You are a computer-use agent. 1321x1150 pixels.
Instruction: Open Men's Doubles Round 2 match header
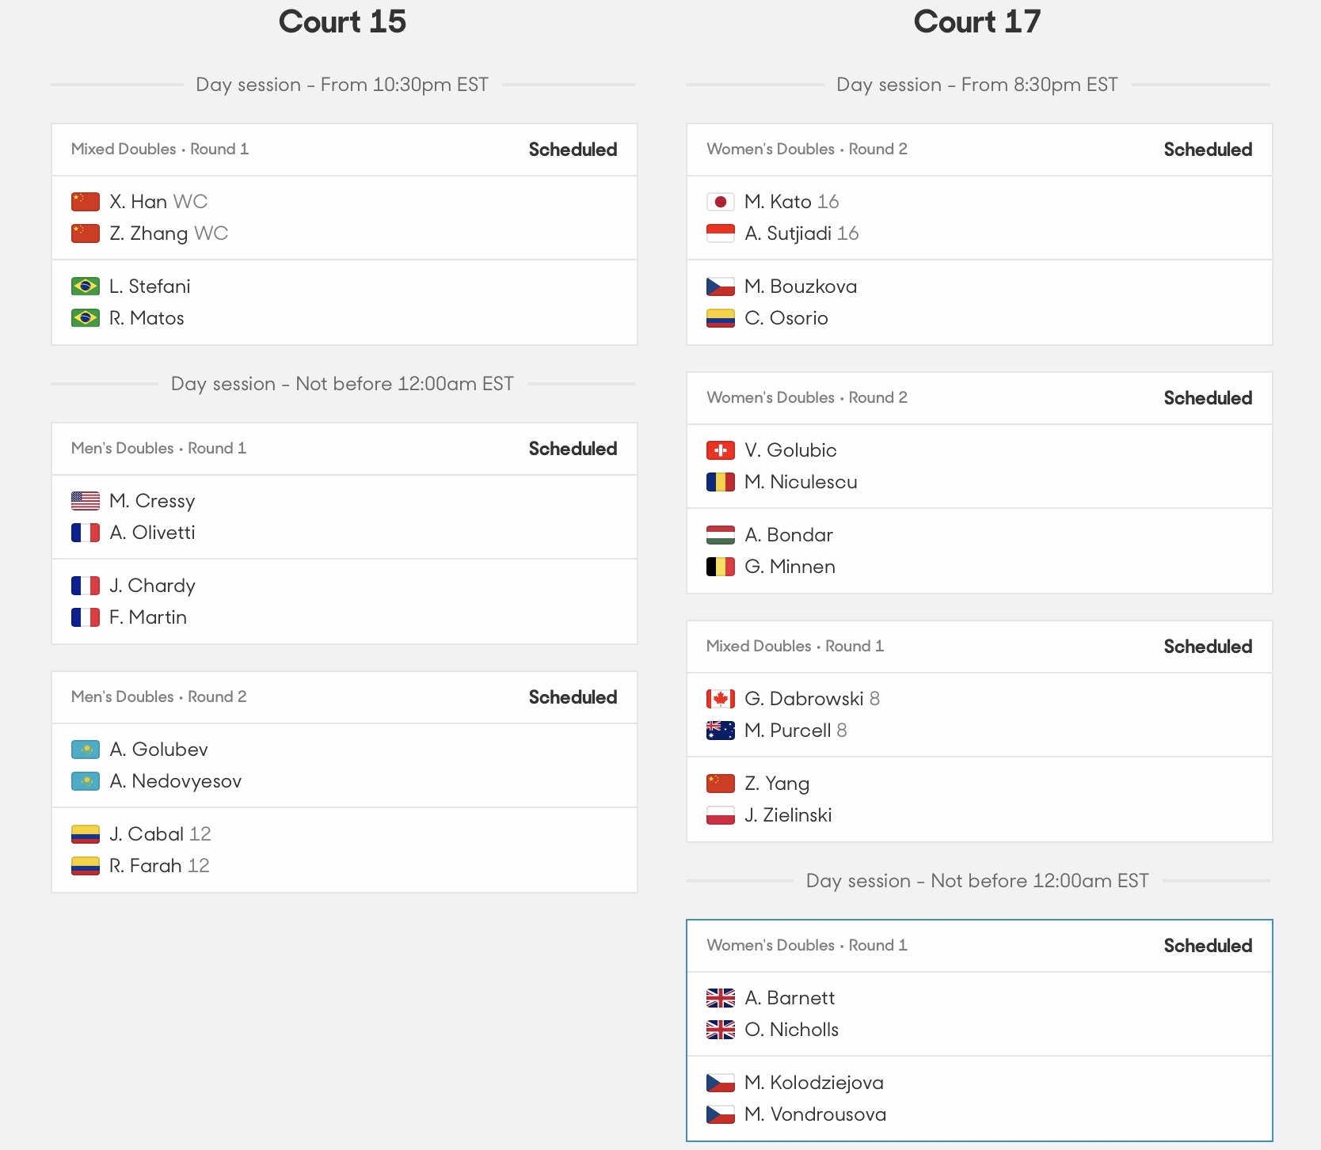coord(345,697)
